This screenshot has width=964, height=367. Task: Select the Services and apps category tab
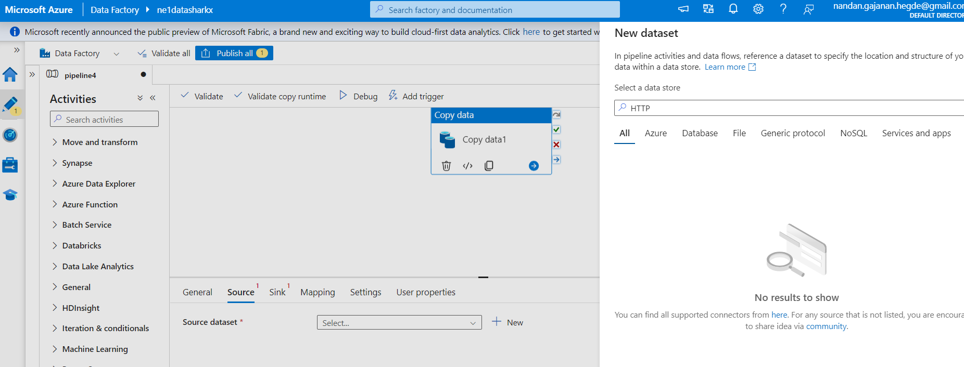[916, 133]
